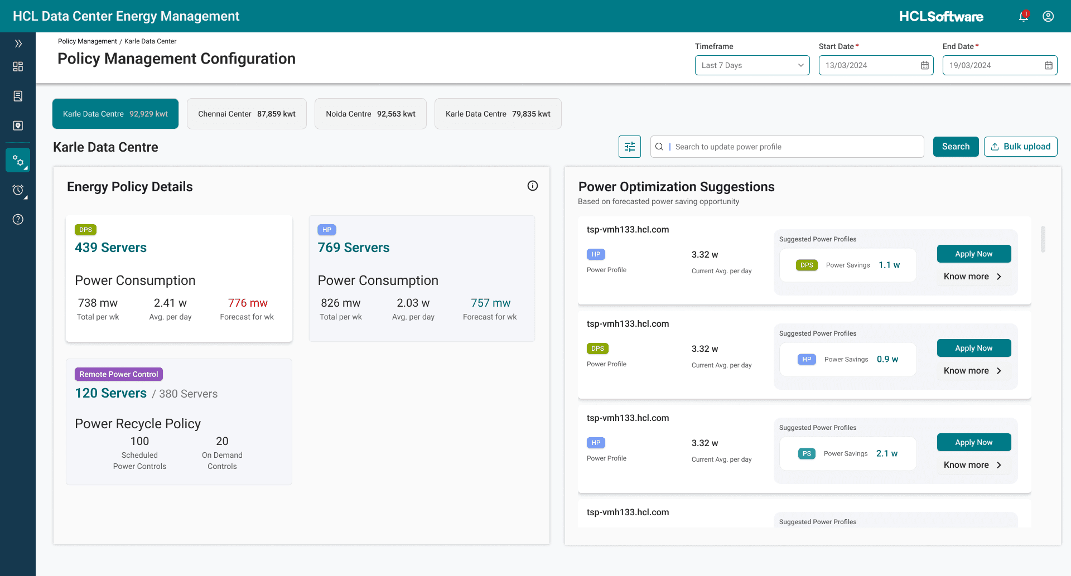This screenshot has width=1071, height=576.
Task: Open the 120 Servers link
Action: (x=110, y=393)
